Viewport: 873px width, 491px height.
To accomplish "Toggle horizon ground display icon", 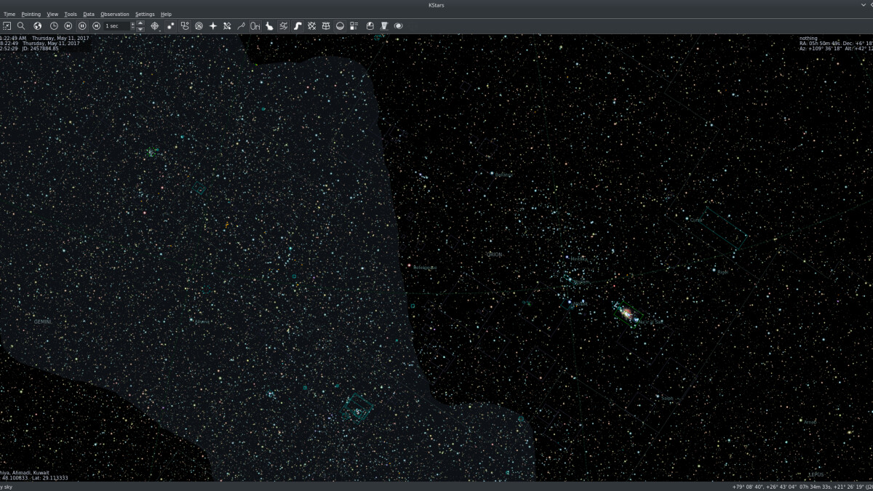I will [x=340, y=26].
